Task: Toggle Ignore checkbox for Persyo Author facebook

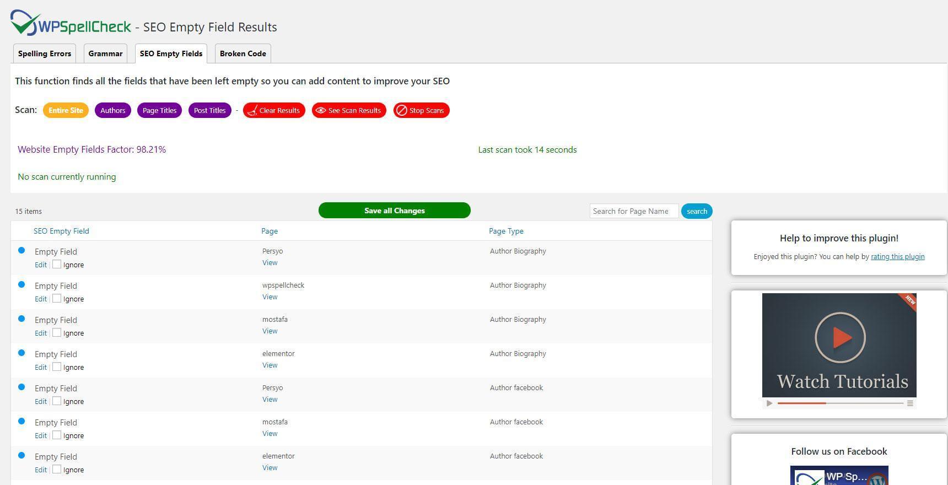Action: (57, 401)
